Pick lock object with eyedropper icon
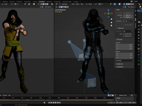Viewport: 142px width, 106px height. tap(132, 31)
